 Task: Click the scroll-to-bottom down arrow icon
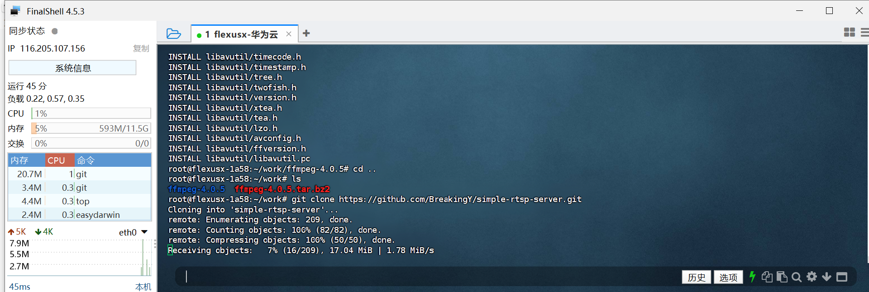tap(826, 277)
